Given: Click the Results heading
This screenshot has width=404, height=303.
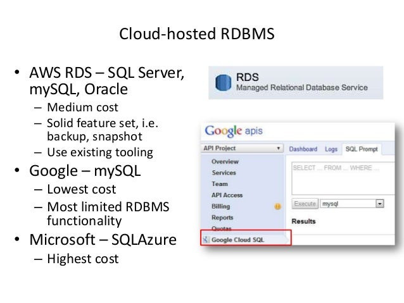Looking at the screenshot, I should [303, 221].
